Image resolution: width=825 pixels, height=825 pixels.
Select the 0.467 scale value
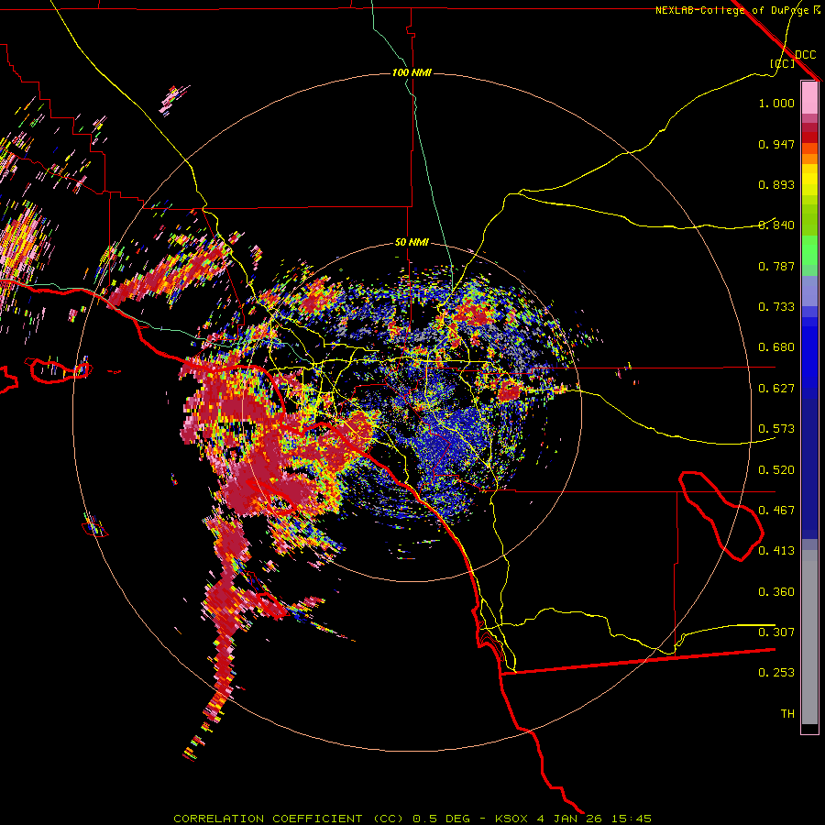[776, 511]
